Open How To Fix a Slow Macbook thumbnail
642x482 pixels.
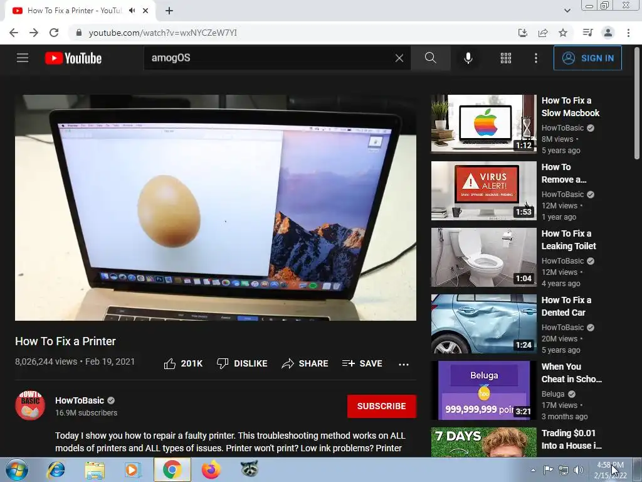(x=483, y=124)
